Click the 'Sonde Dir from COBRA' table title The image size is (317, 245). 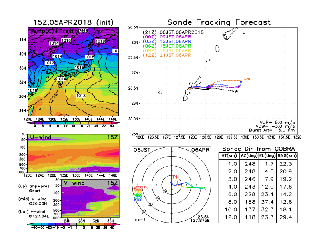coord(259,149)
